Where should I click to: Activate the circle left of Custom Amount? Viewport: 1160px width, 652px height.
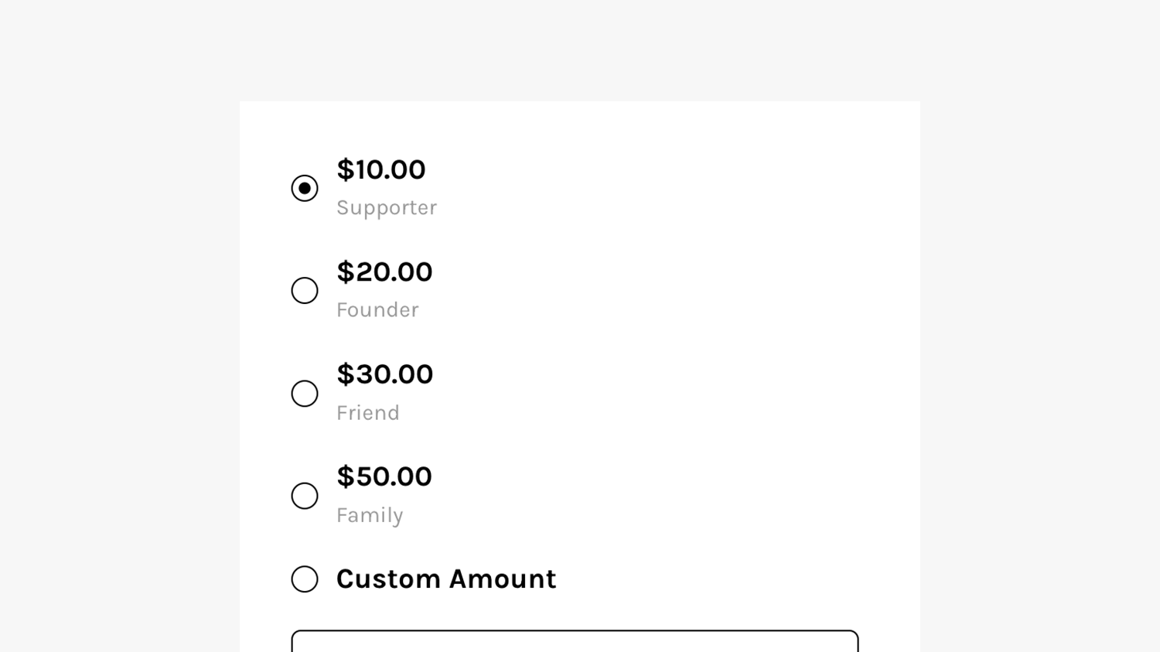point(305,579)
